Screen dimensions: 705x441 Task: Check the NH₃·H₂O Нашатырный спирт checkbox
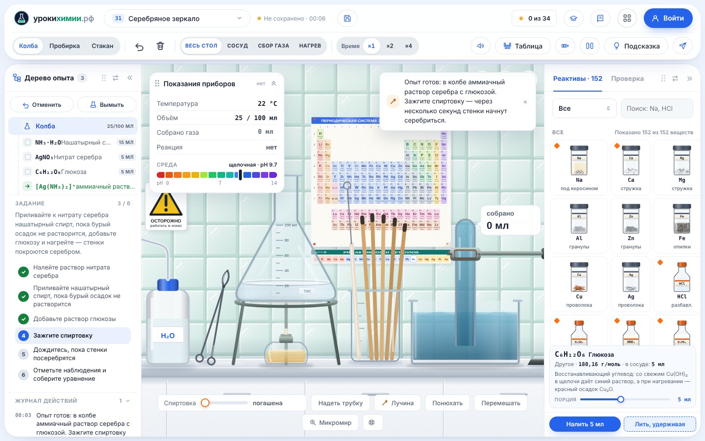[27, 143]
